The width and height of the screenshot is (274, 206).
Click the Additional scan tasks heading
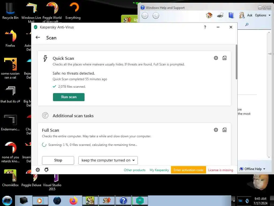point(73,116)
